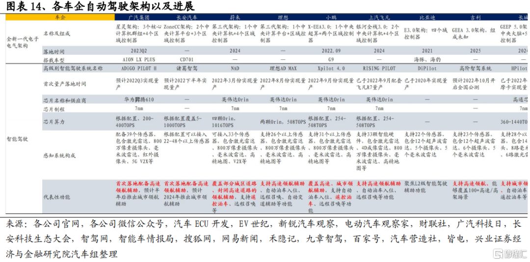Click the X-EEA3.0 architecture description cell

pos(331,33)
